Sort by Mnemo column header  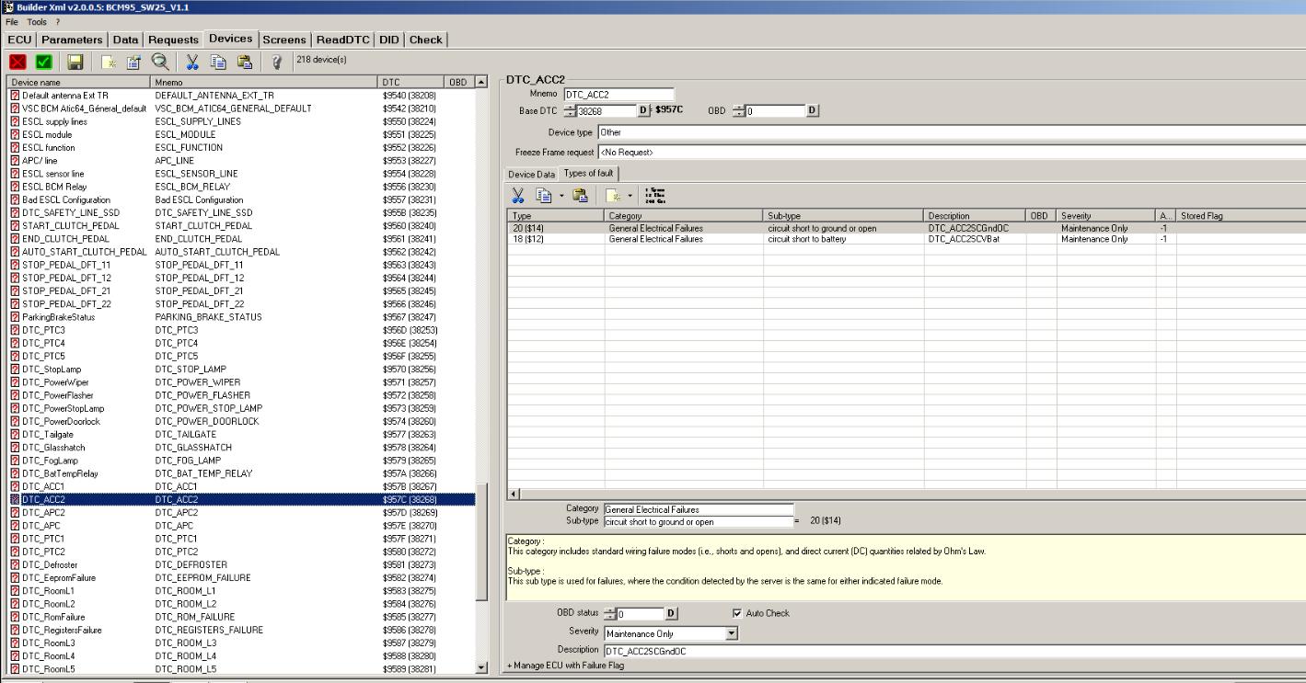point(265,82)
